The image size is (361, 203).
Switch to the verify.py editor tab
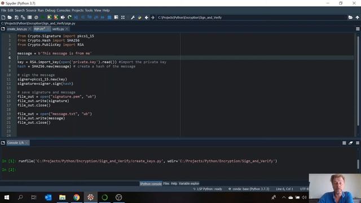pos(58,29)
